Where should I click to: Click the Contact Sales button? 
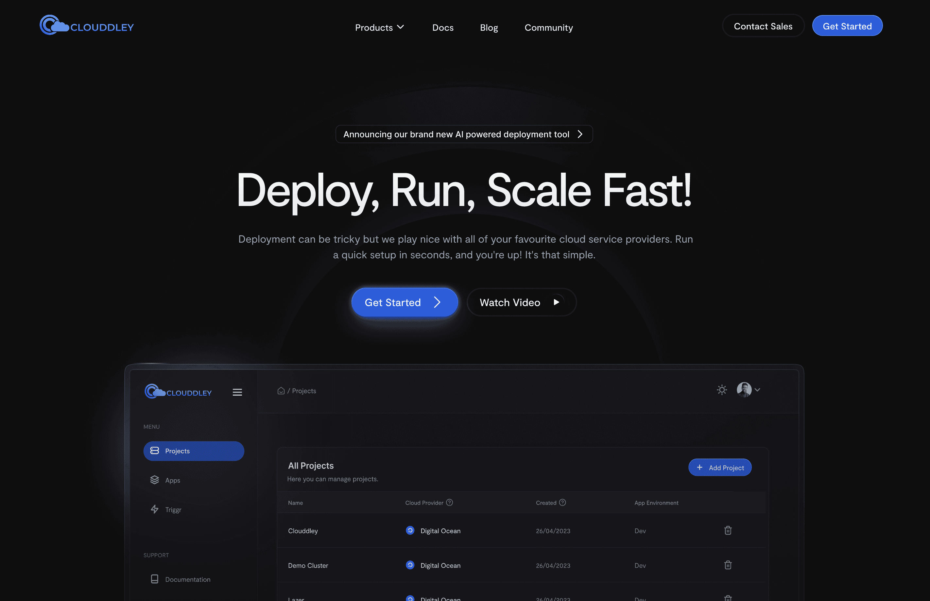pos(763,26)
